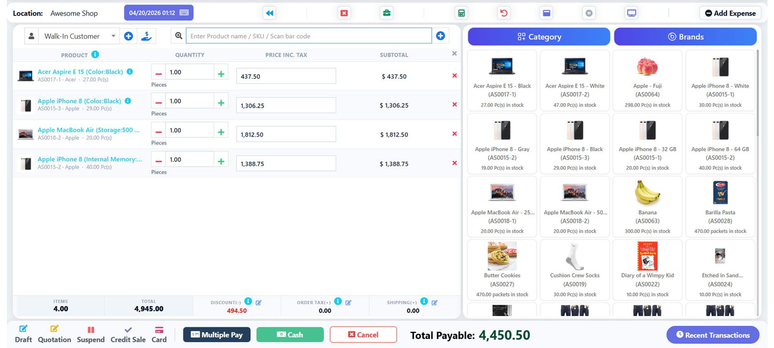This screenshot has width=774, height=348.
Task: Open Recent Transactions
Action: tap(713, 335)
